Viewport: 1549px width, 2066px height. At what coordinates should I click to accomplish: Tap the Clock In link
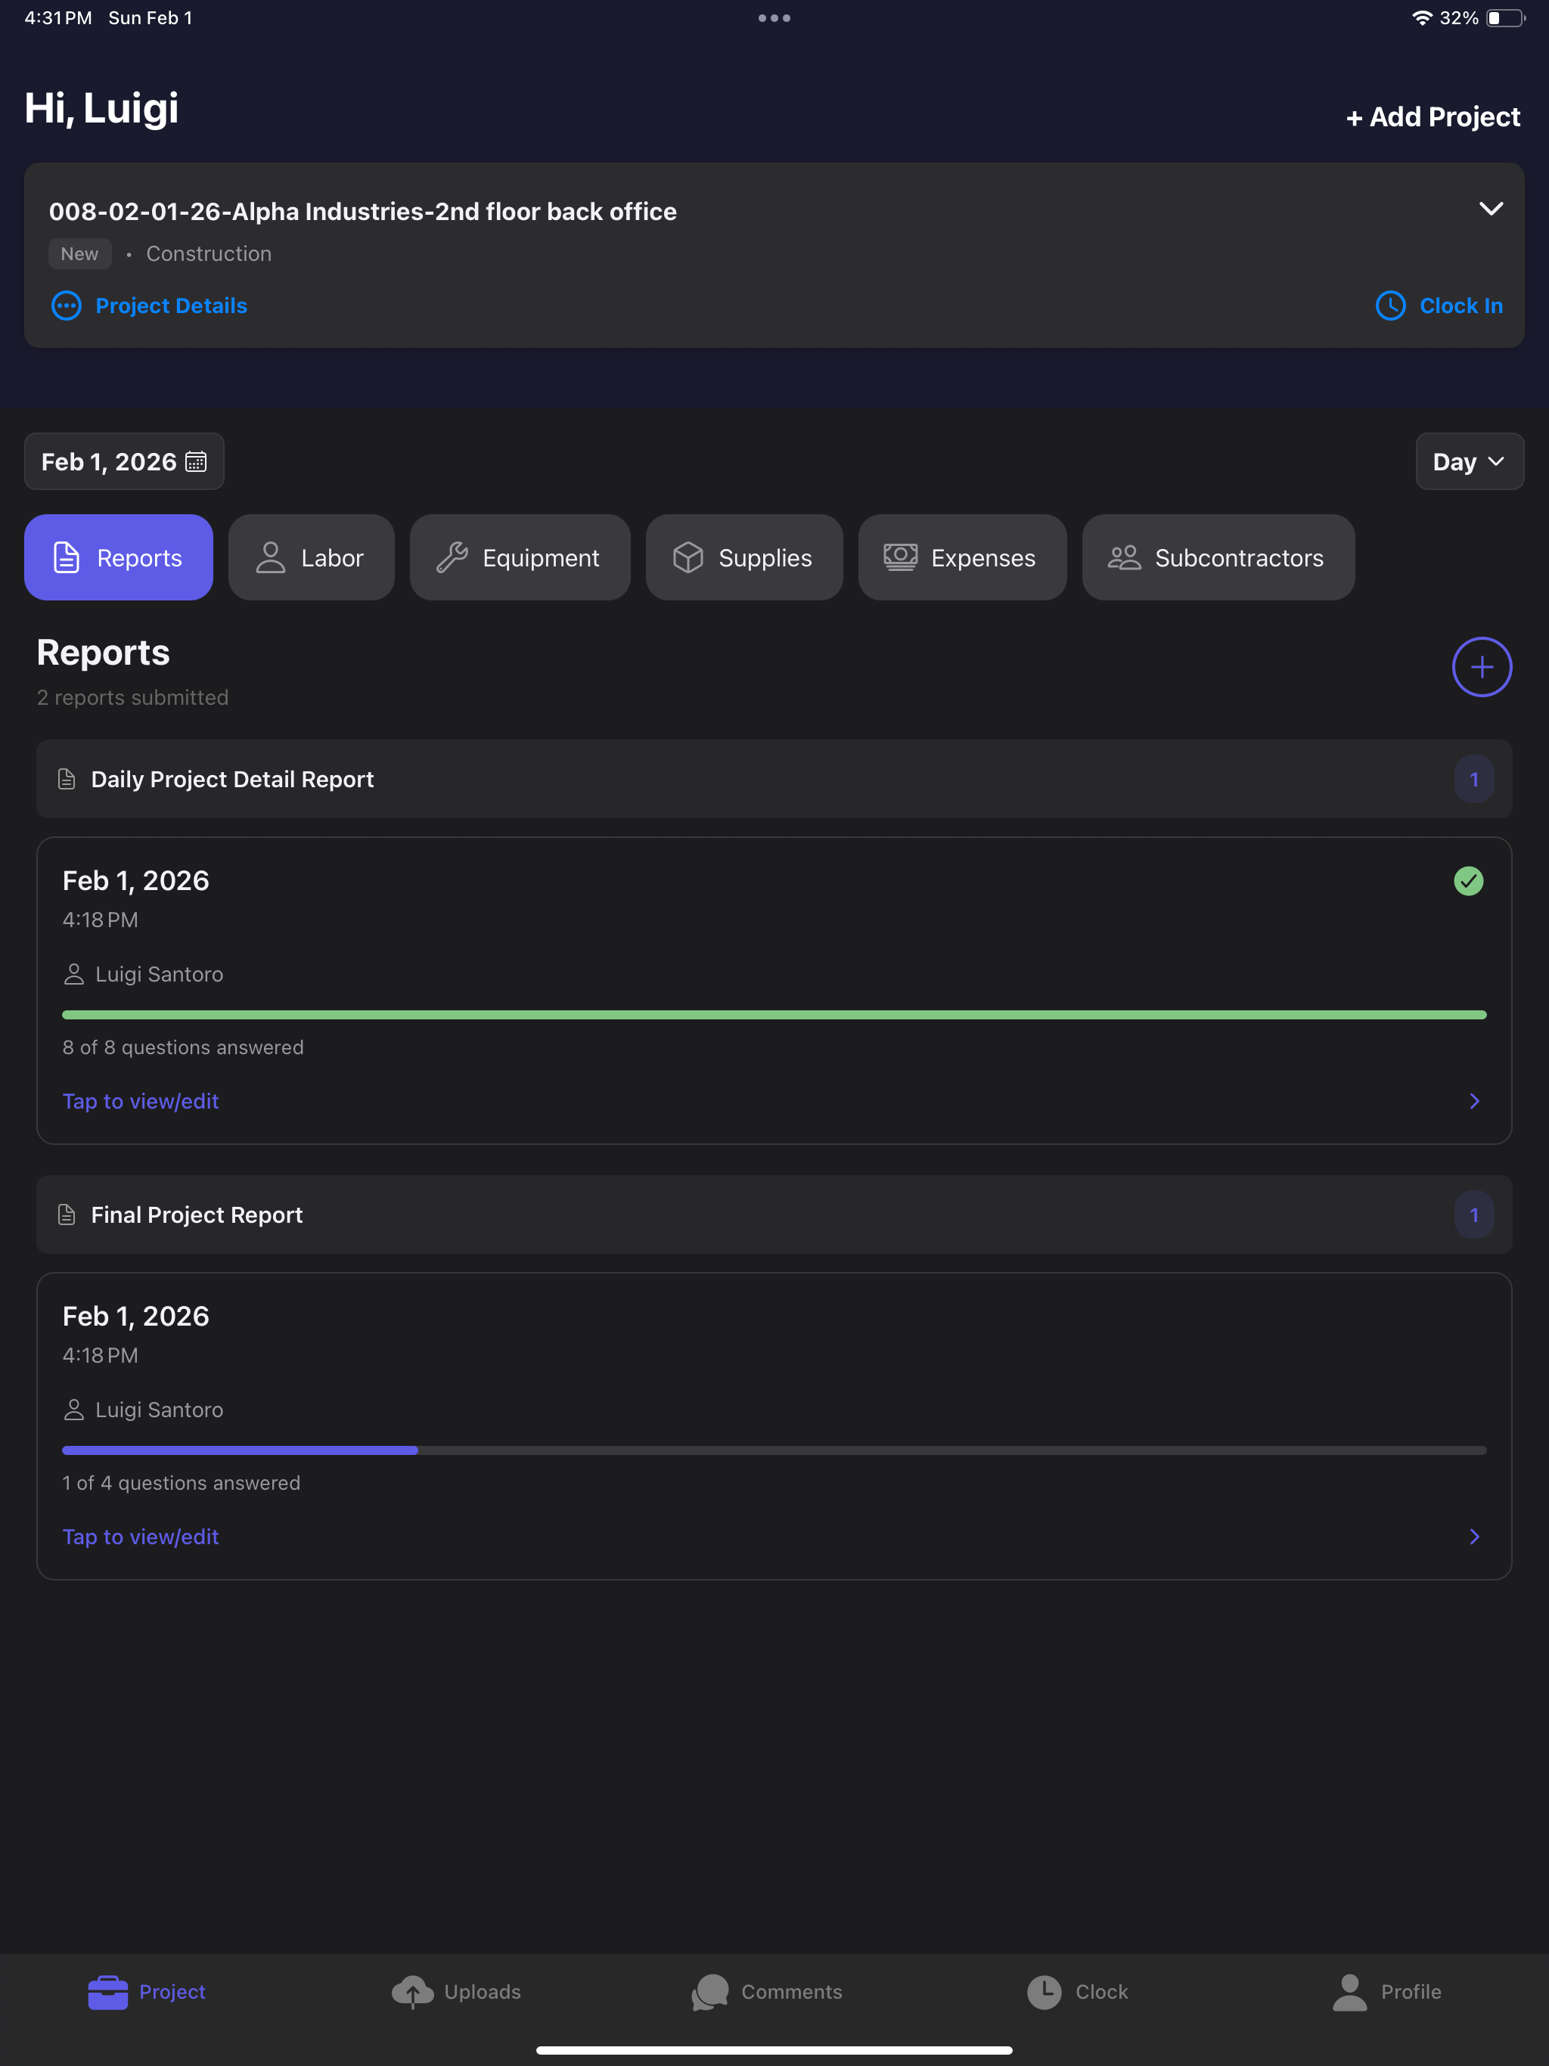pyautogui.click(x=1461, y=306)
